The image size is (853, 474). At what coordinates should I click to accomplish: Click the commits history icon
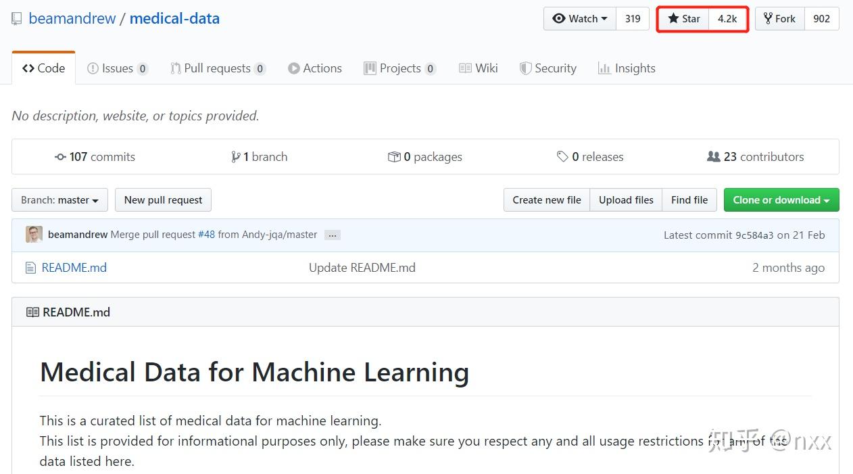tap(60, 157)
